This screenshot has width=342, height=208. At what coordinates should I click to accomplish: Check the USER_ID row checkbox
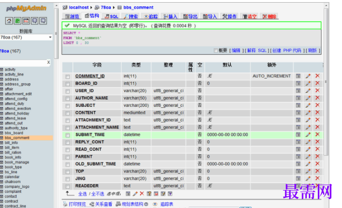click(67, 91)
